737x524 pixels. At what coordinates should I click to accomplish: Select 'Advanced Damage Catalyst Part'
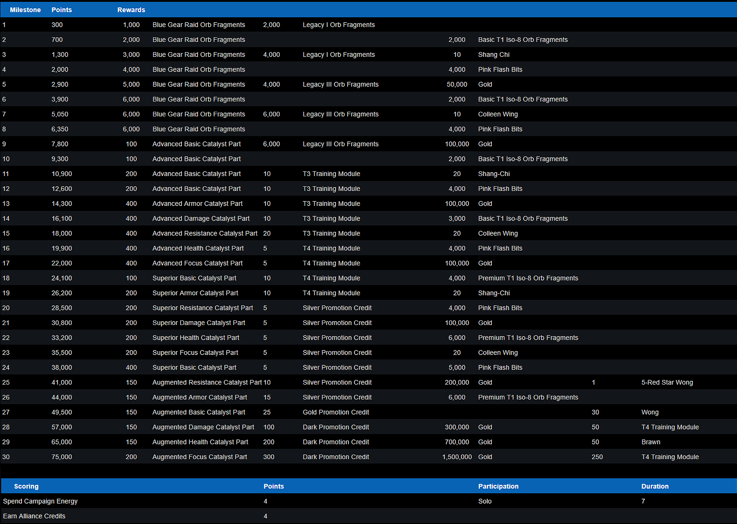click(x=201, y=219)
